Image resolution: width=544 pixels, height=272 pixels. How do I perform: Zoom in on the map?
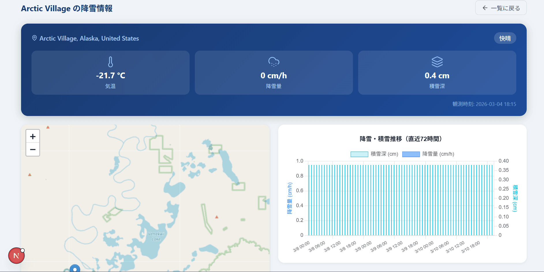(x=33, y=136)
